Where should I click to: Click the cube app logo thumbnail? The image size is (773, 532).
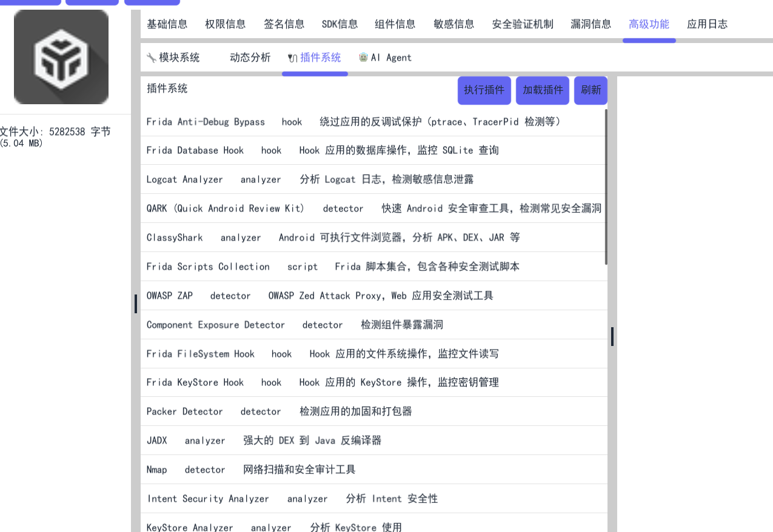(61, 56)
